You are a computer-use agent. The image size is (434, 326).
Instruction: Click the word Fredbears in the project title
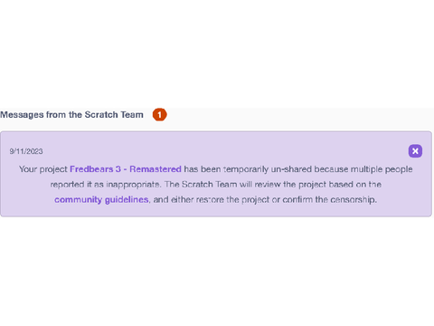click(91, 169)
